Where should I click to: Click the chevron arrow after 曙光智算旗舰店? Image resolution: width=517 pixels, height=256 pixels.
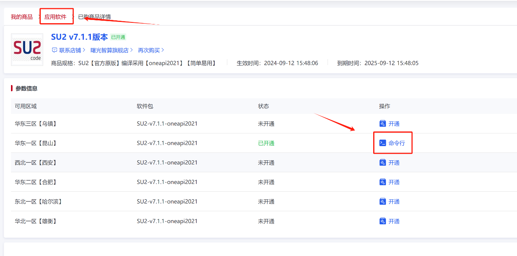click(132, 50)
